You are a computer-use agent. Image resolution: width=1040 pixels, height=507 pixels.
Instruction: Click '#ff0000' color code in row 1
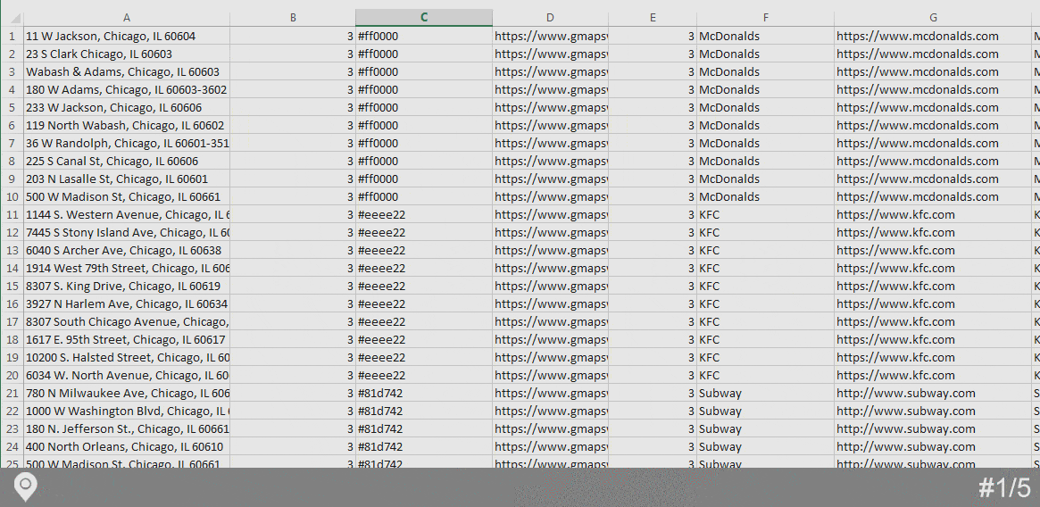(x=424, y=37)
